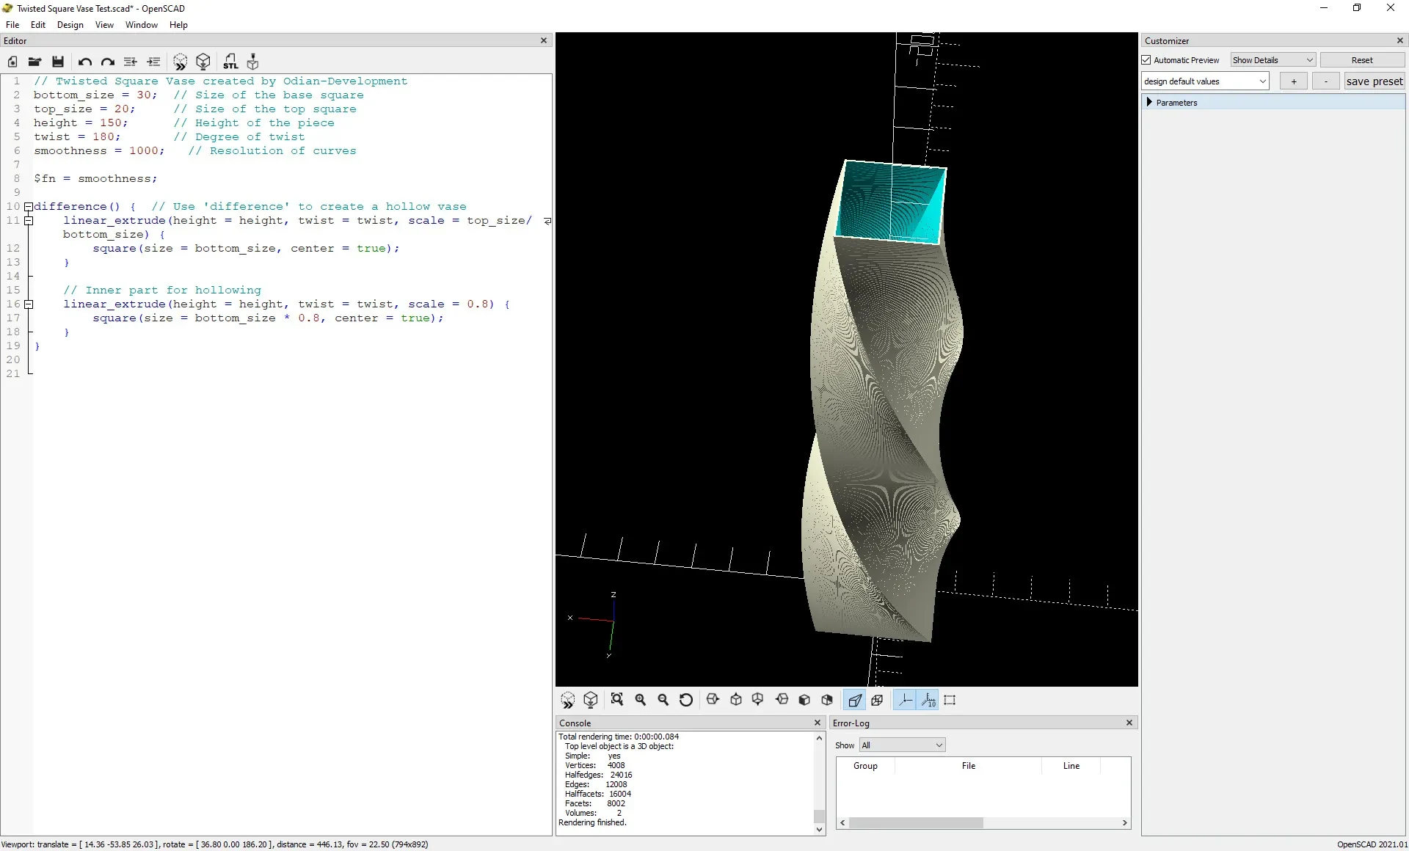Screen dimensions: 1409x851
Task: Toggle scale markers on axes
Action: point(928,700)
